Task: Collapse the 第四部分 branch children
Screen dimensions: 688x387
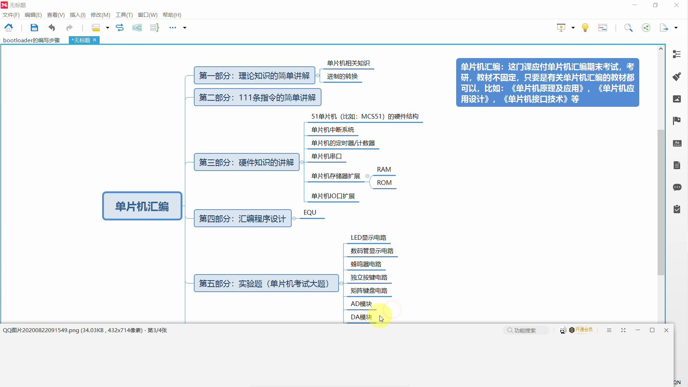Action: tap(294, 219)
